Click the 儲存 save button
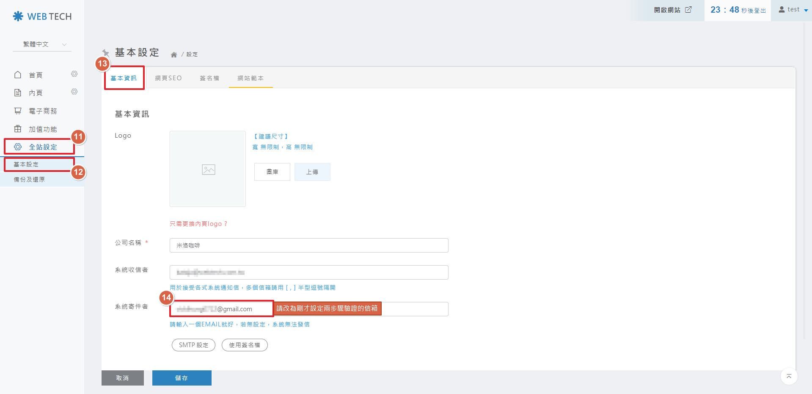The image size is (812, 394). [x=182, y=378]
